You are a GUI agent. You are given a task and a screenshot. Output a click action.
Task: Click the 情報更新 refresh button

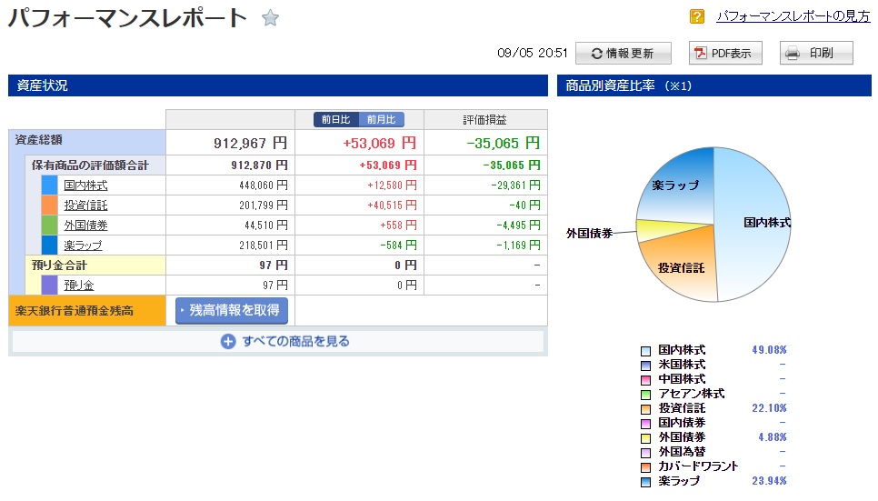(624, 54)
